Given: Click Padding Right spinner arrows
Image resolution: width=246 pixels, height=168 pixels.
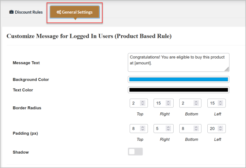Looking at the screenshot, I should (169, 129).
